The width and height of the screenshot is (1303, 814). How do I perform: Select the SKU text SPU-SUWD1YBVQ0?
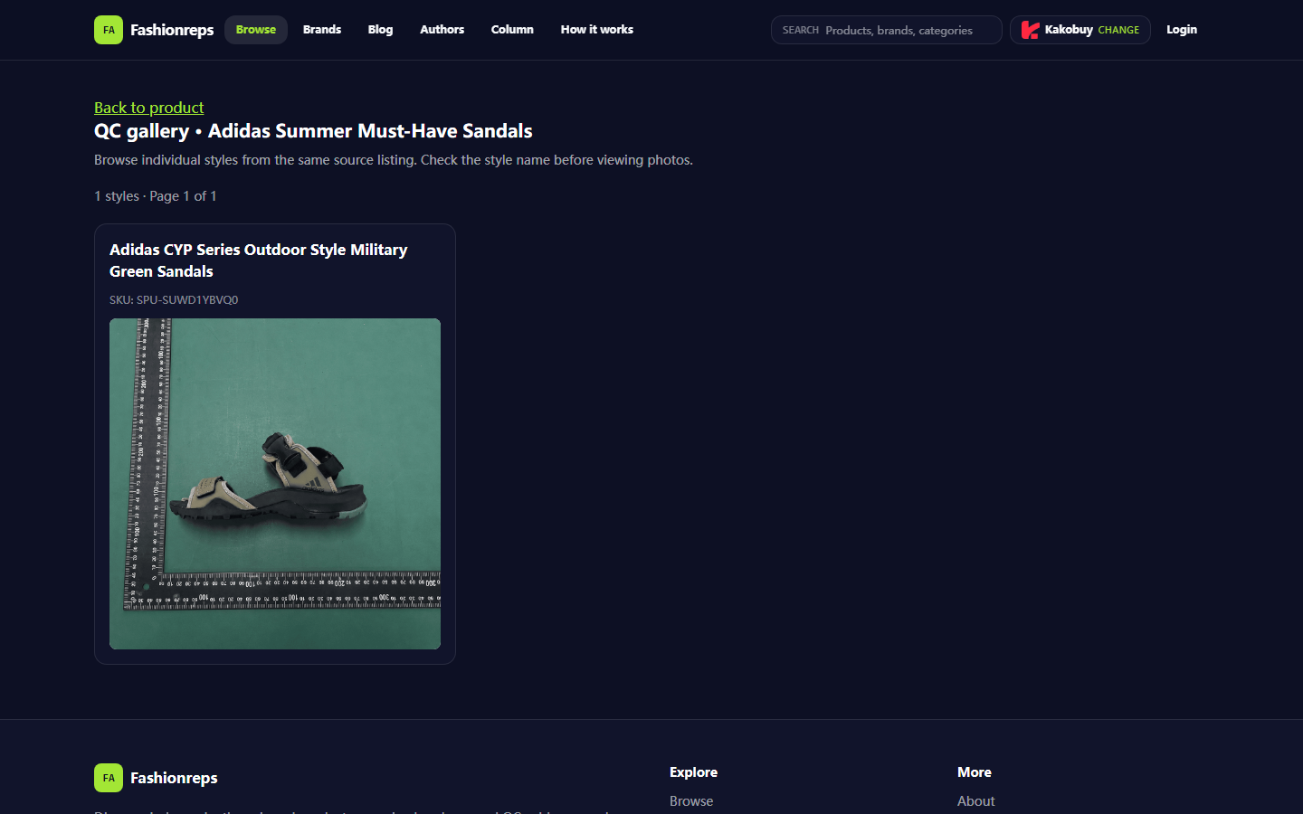pos(174,300)
